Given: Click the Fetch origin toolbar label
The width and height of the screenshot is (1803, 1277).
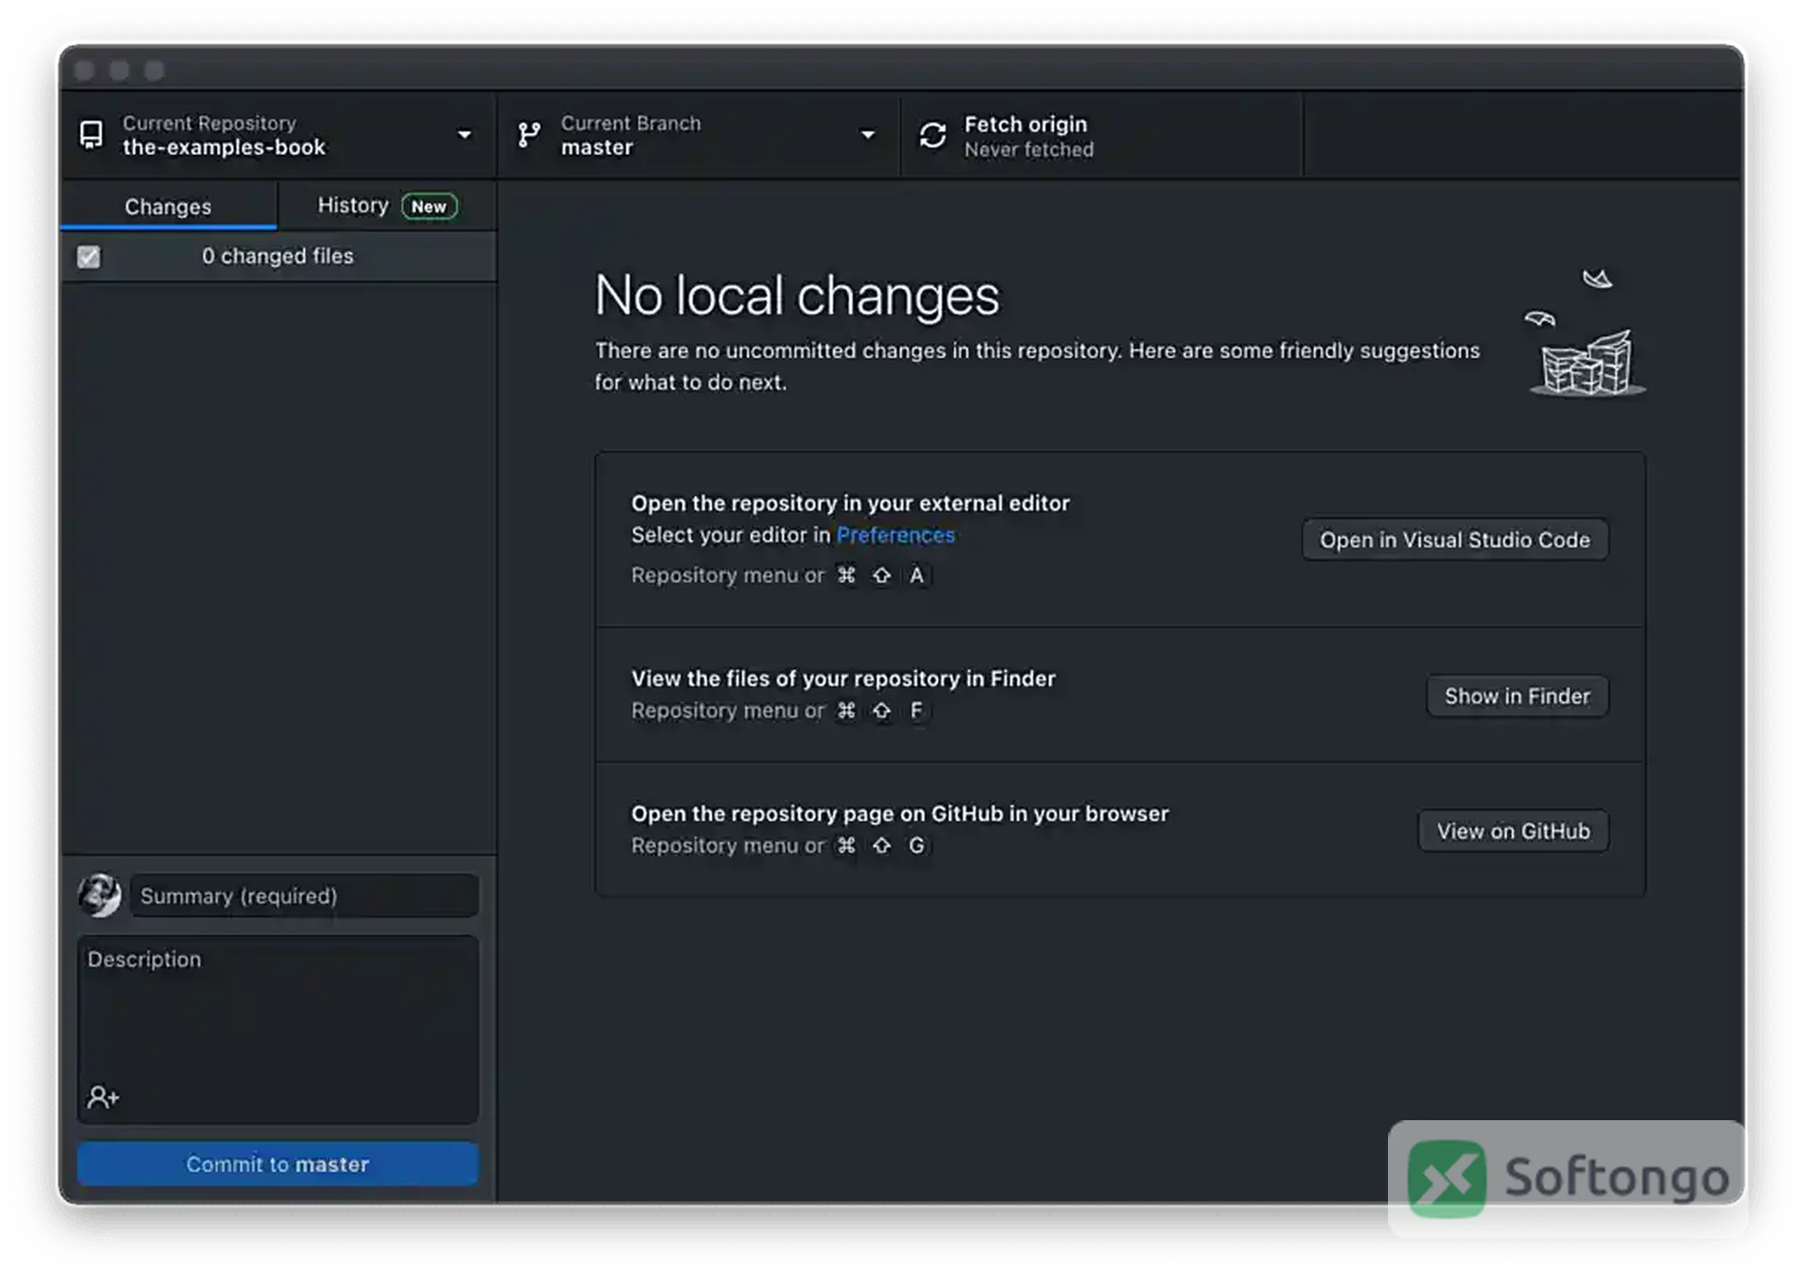Looking at the screenshot, I should (x=1025, y=124).
